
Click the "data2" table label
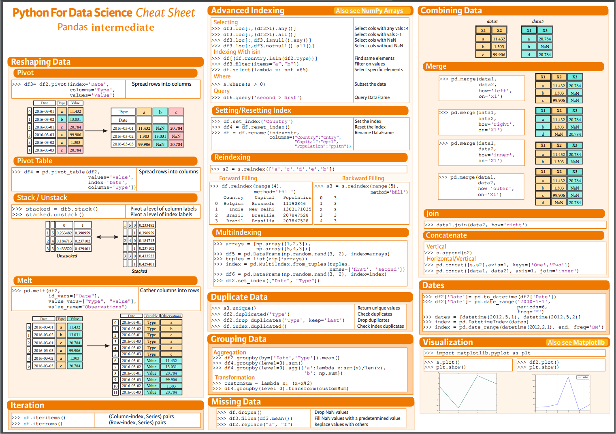tap(538, 21)
